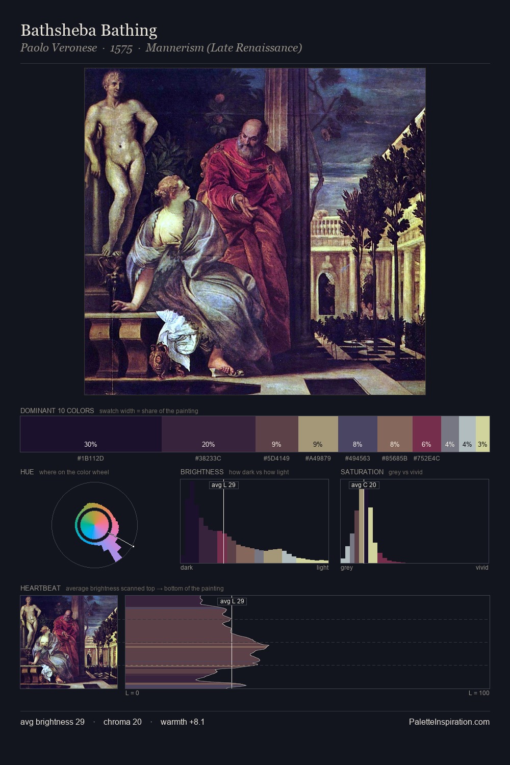
Task: Click the 'L = 100' axis label
Action: point(479,693)
